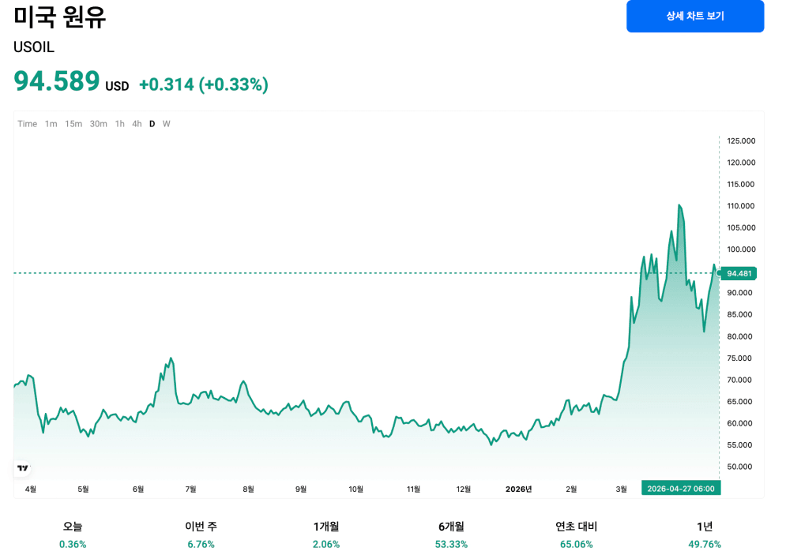This screenshot has height=559, width=786.
Task: Click the 오늘 performance figure
Action: (x=73, y=535)
